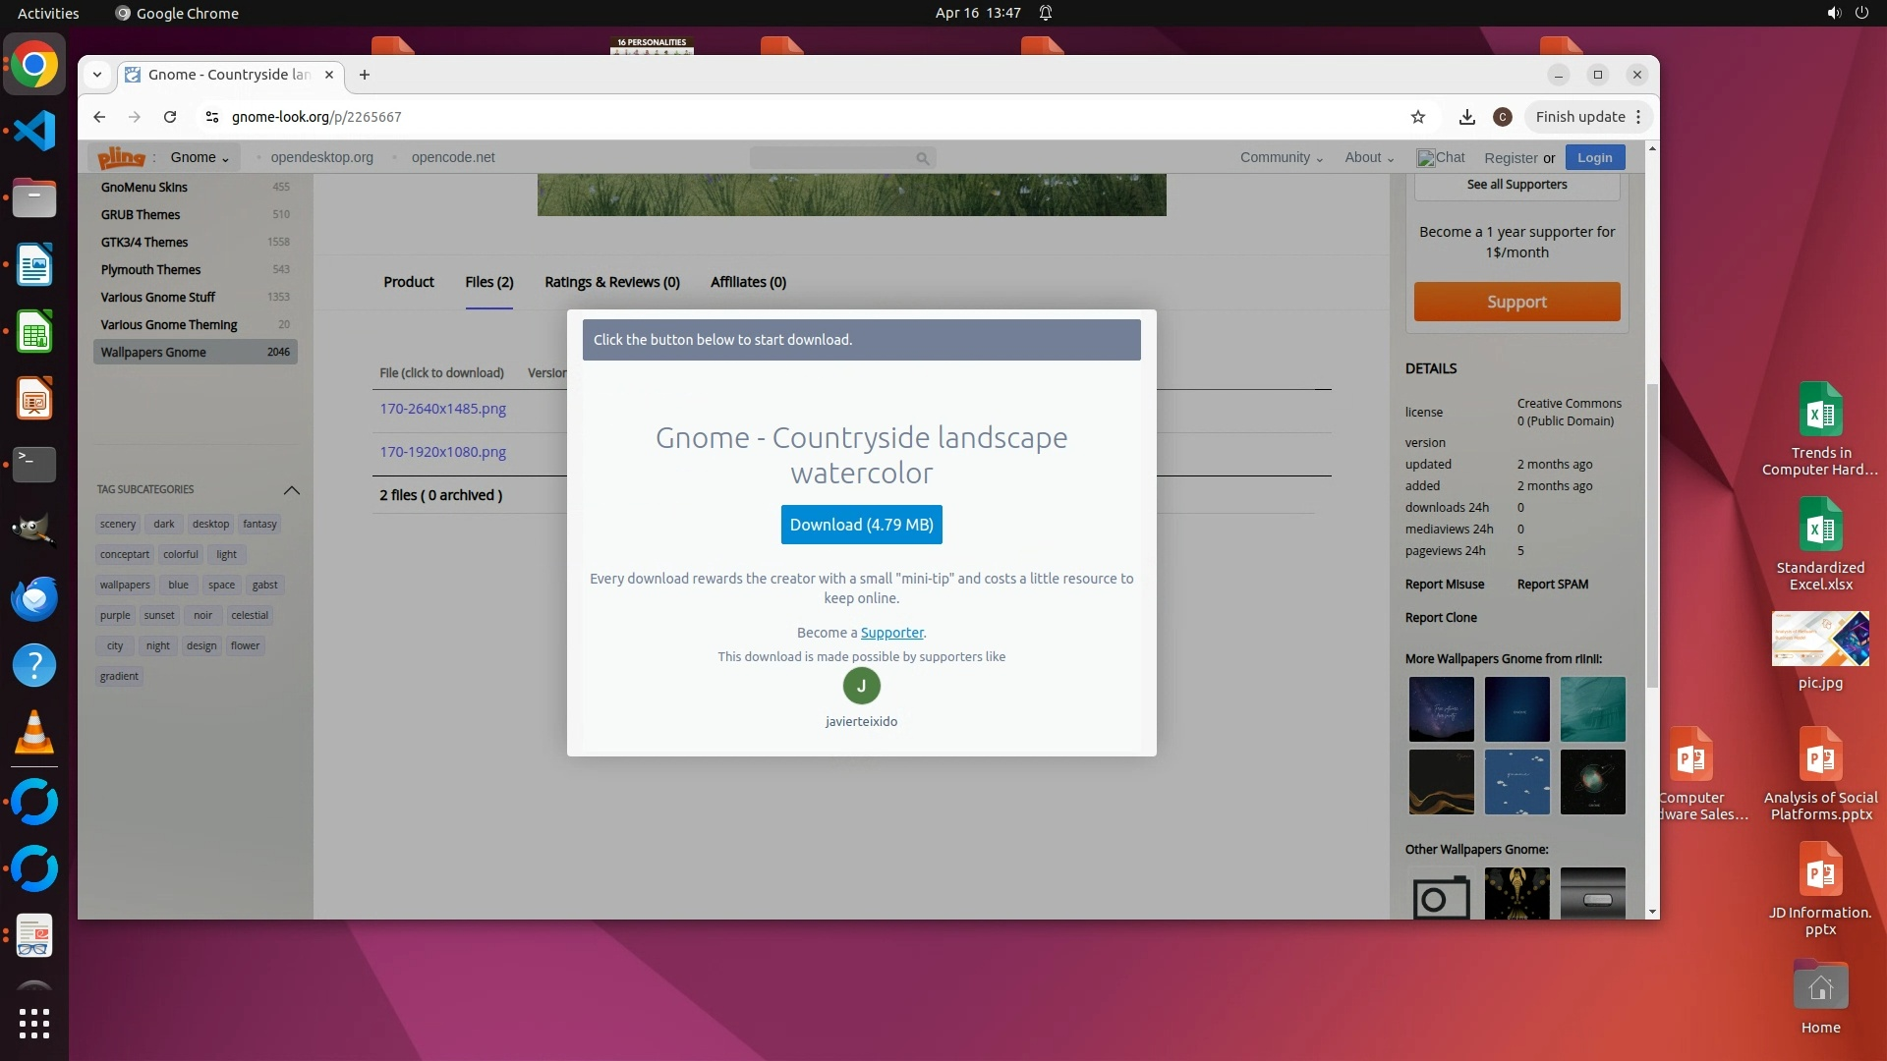The height and width of the screenshot is (1061, 1887).
Task: Open the Chrome tab search dropdown
Action: pyautogui.click(x=96, y=75)
